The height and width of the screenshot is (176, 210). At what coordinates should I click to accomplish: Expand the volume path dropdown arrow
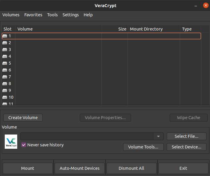click(158, 136)
